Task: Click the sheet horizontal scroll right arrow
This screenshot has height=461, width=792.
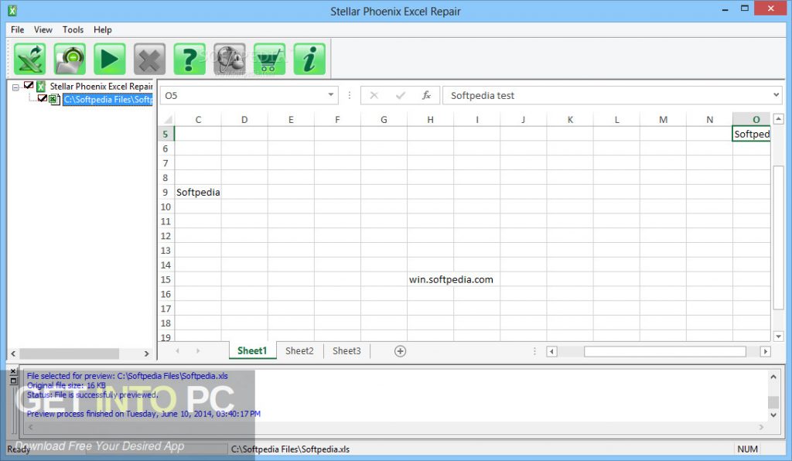Action: click(766, 351)
